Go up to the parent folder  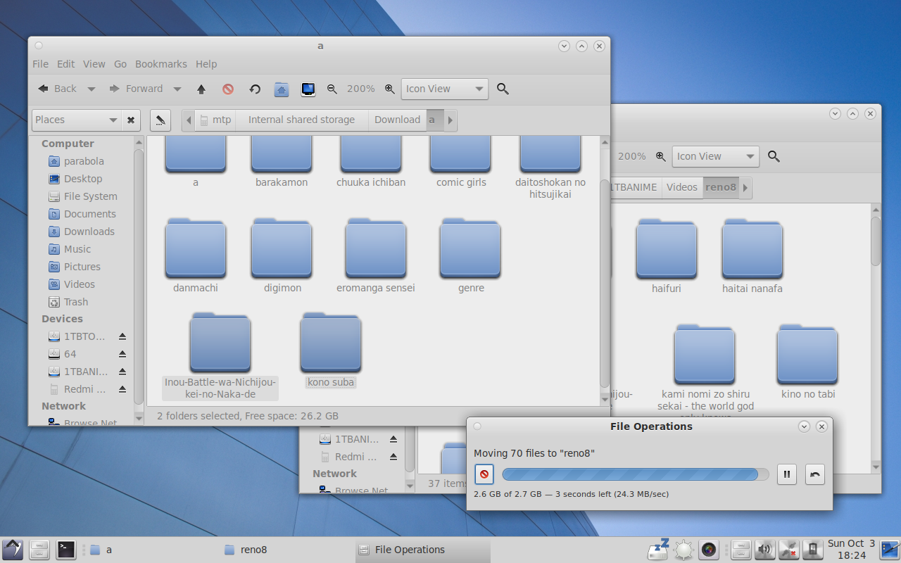[201, 89]
